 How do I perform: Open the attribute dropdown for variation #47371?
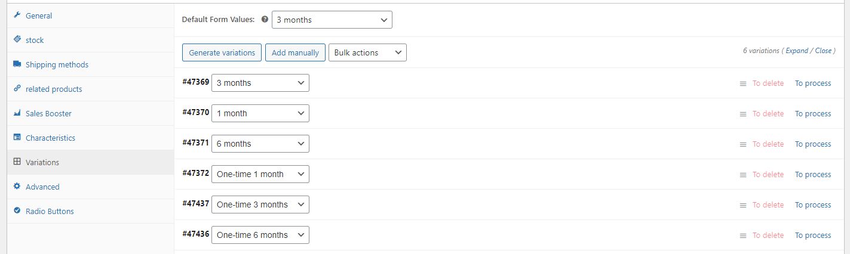click(260, 144)
